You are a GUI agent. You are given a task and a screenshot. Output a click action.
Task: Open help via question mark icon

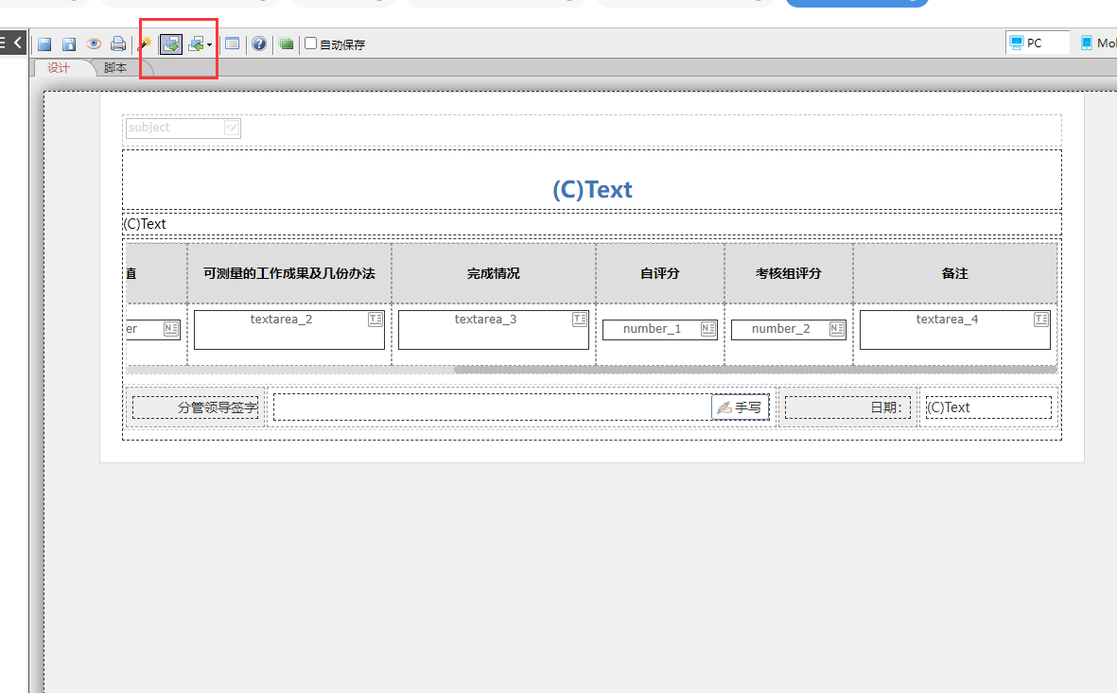pyautogui.click(x=258, y=43)
